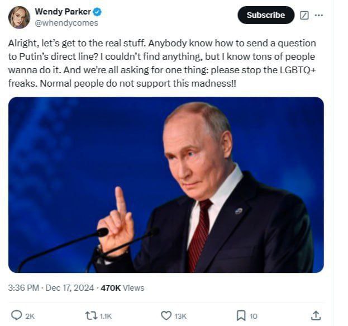348x326 pixels.
Task: Click the 2K replies count
Action: (x=30, y=316)
